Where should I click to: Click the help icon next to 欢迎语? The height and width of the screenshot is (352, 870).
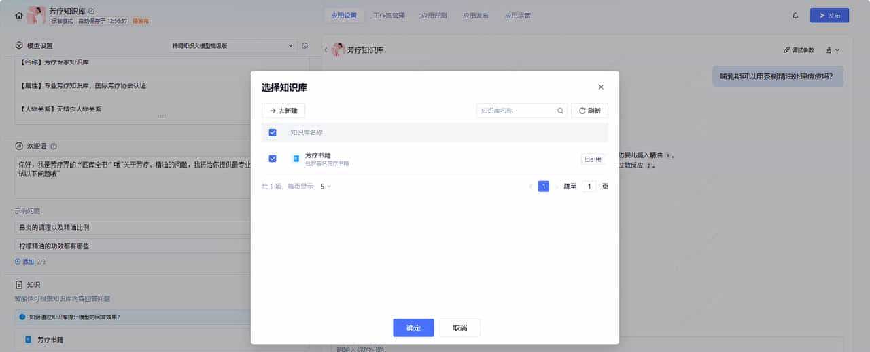(54, 146)
